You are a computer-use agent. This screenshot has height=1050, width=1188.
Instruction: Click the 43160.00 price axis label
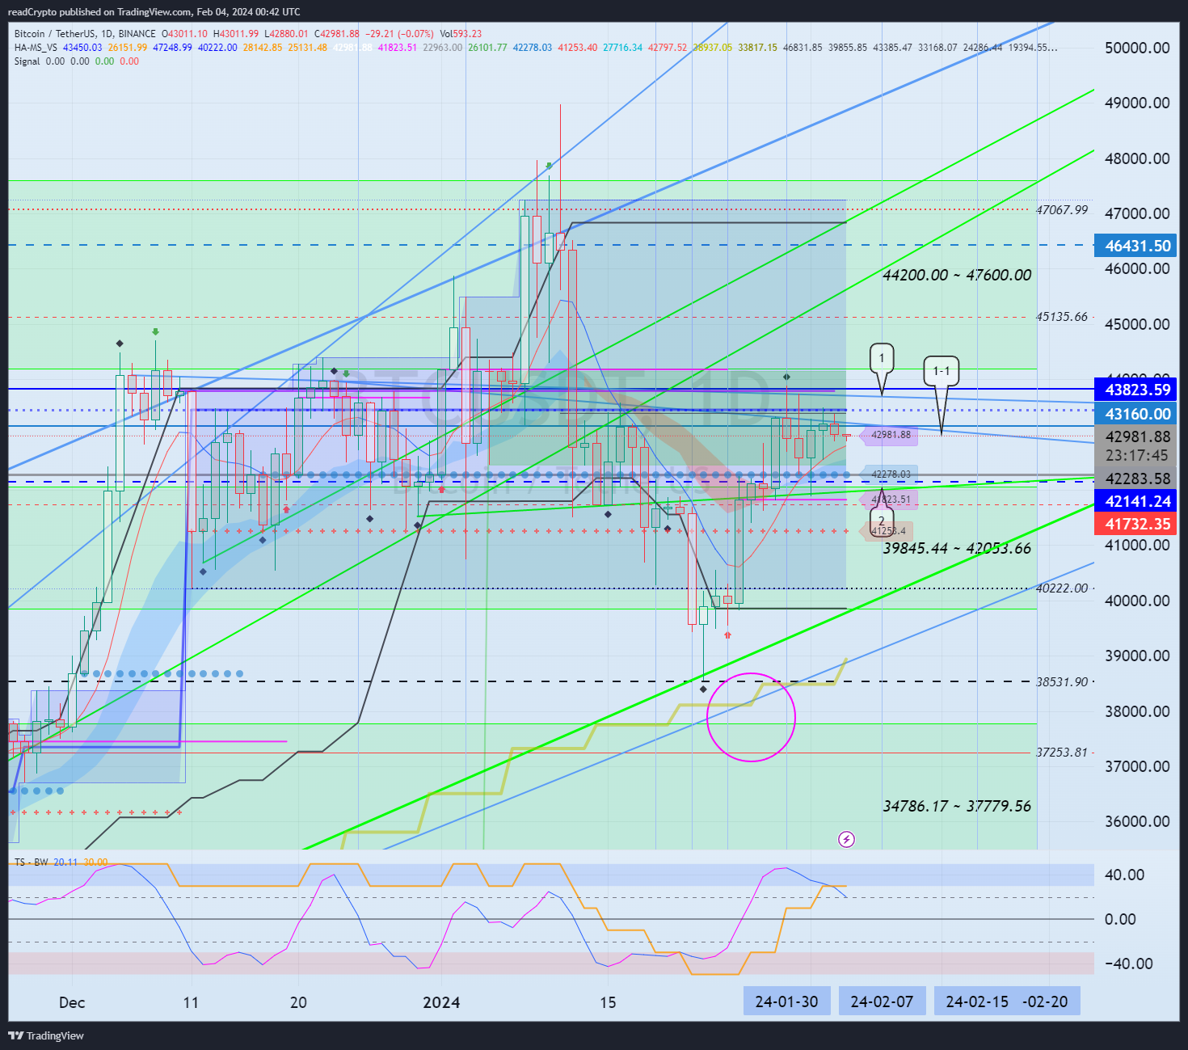coord(1137,414)
